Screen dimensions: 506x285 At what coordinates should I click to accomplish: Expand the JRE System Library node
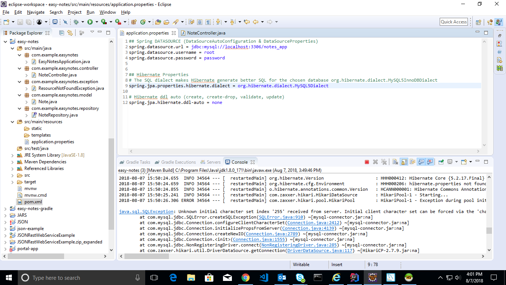tap(12, 155)
